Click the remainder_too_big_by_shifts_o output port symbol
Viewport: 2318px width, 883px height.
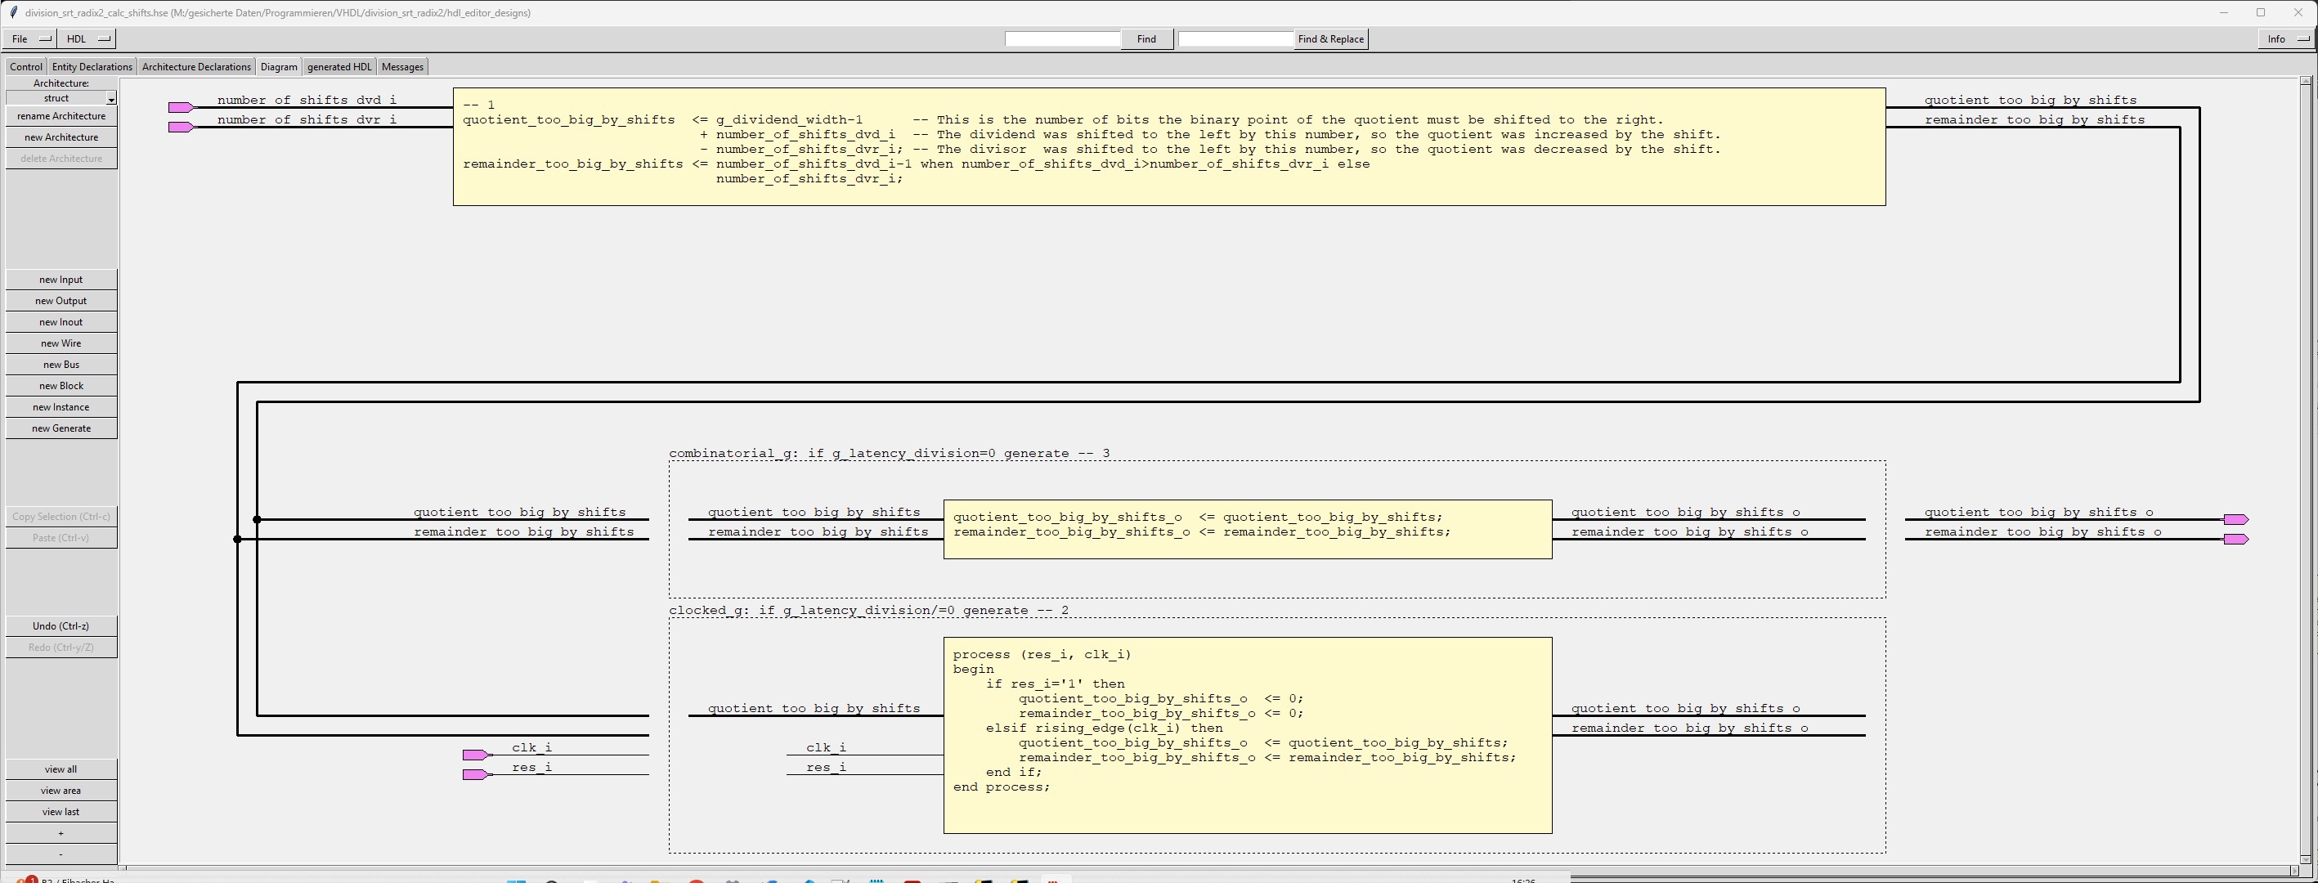coord(2235,540)
